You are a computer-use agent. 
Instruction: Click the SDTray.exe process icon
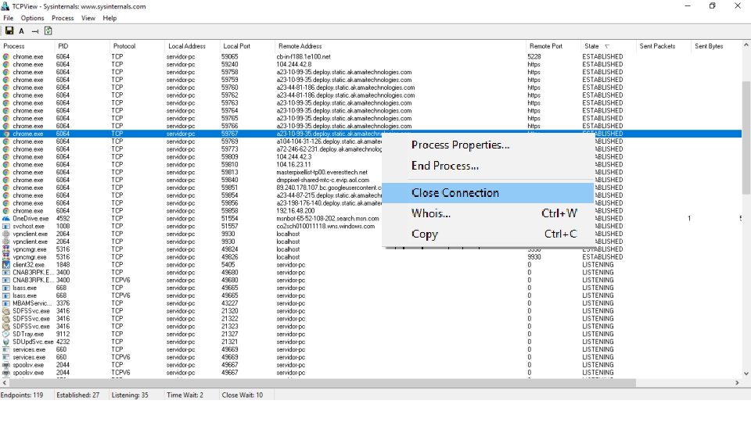click(x=5, y=334)
